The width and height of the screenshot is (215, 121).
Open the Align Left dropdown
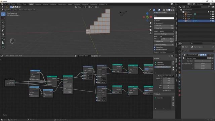(x=167, y=37)
